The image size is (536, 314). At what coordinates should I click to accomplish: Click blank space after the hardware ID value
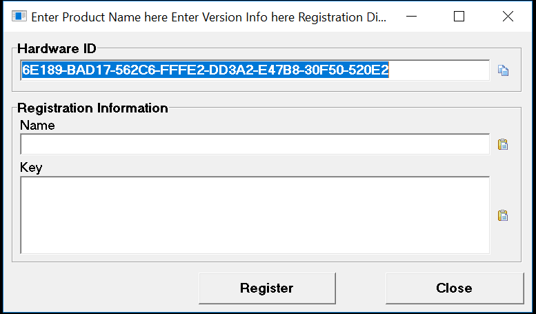pos(439,70)
